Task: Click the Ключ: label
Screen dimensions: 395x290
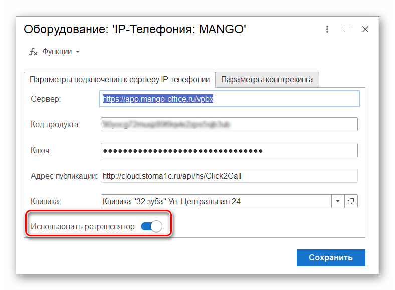Action: point(41,151)
